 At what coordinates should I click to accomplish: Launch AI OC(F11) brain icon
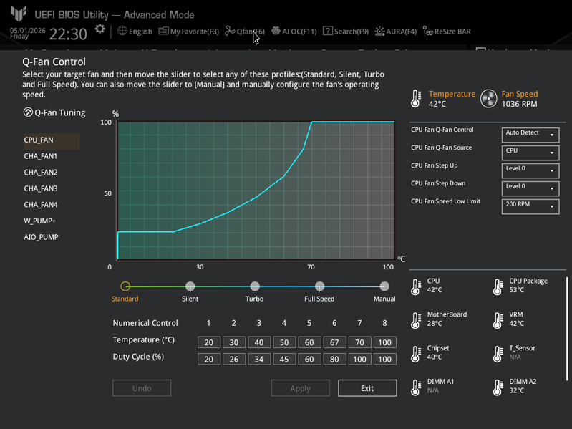276,31
